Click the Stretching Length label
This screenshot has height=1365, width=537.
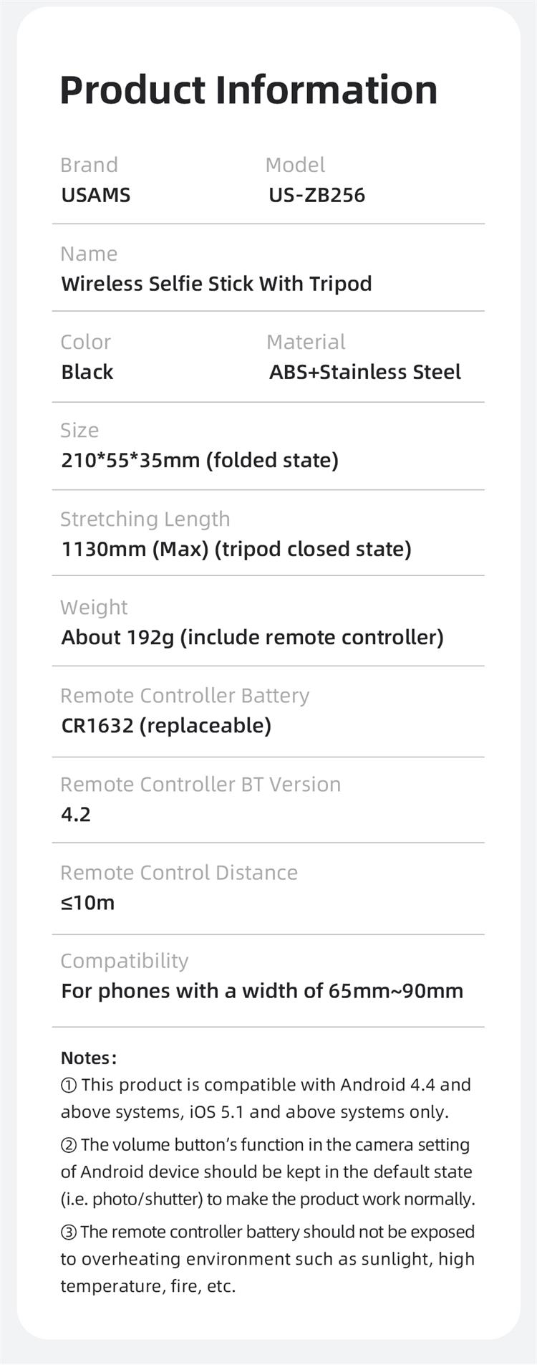pyautogui.click(x=145, y=519)
